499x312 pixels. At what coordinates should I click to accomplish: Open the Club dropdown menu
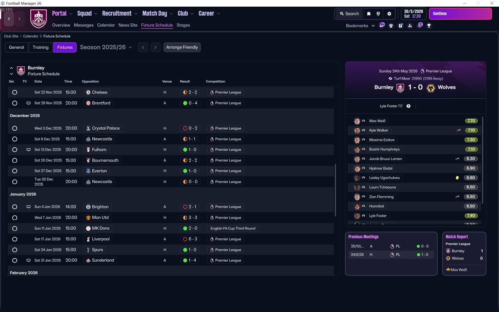point(186,13)
